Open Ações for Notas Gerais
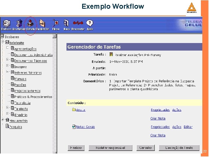 click(177, 127)
